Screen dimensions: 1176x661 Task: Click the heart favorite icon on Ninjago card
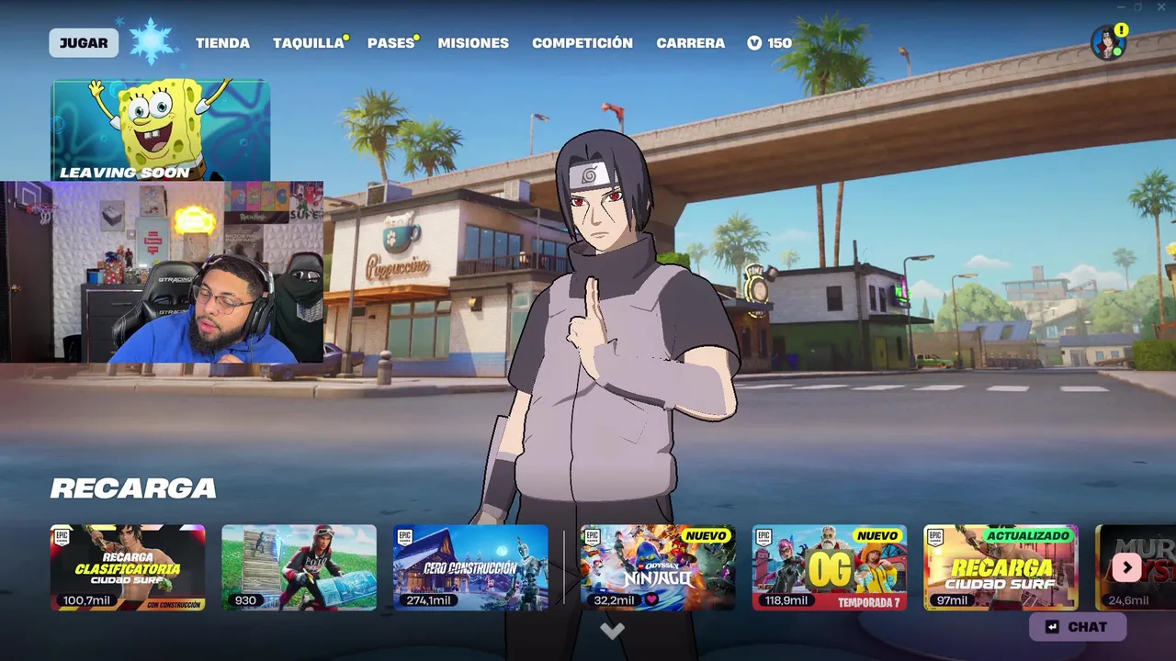(x=651, y=600)
